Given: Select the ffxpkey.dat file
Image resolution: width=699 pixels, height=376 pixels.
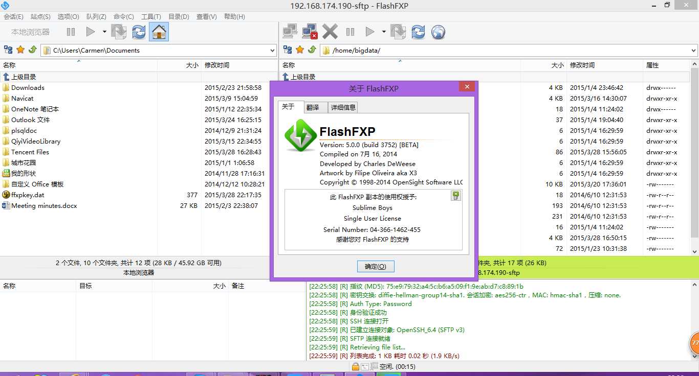Looking at the screenshot, I should tap(28, 195).
